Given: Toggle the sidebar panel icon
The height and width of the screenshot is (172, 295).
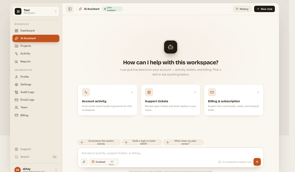Looking at the screenshot, I should coord(70,9).
